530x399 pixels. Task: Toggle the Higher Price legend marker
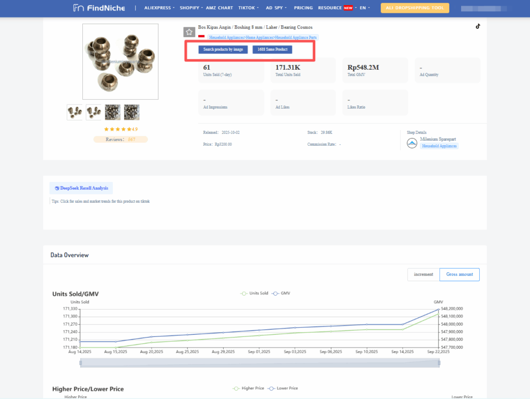click(237, 388)
